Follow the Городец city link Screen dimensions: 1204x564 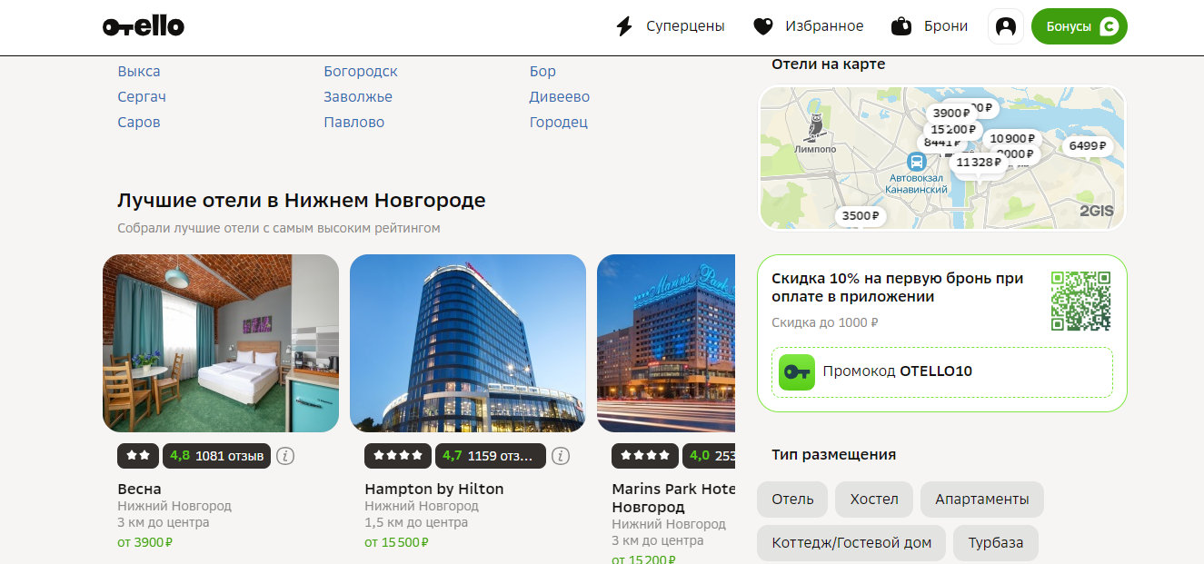click(x=559, y=123)
